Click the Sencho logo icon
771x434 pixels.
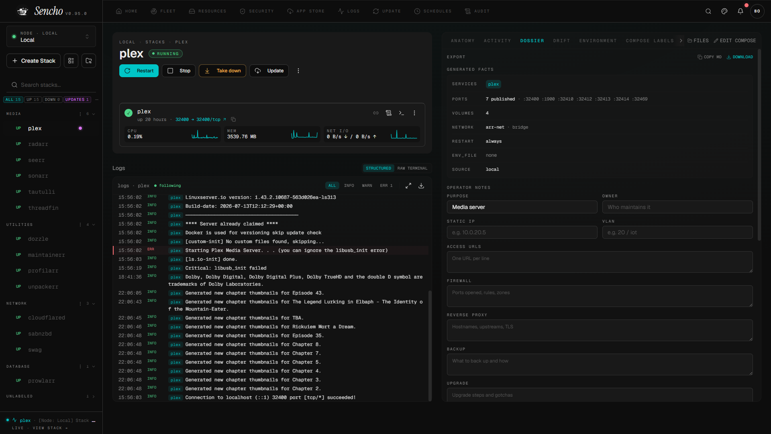click(x=23, y=11)
